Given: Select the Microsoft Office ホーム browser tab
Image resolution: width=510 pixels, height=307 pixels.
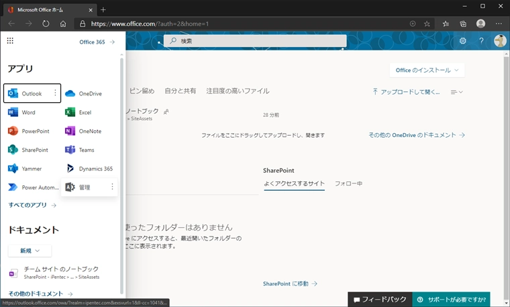Looking at the screenshot, I should [x=50, y=10].
